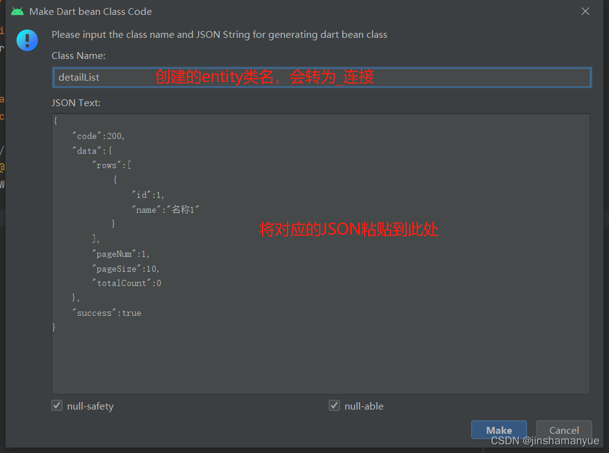Click the blue information icon
Viewport: 609px width, 453px height.
pyautogui.click(x=27, y=40)
